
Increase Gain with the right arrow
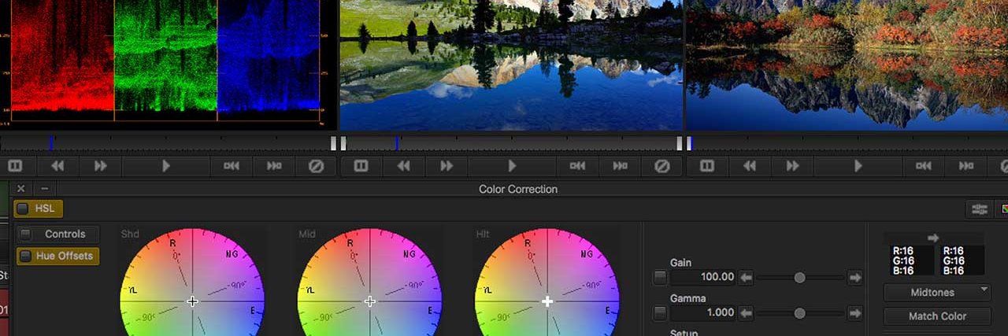pos(854,277)
